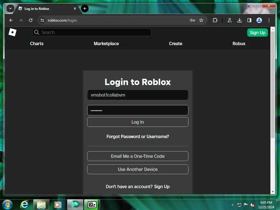
Task: Open Chrome Labs flask icon
Action: pos(230,20)
